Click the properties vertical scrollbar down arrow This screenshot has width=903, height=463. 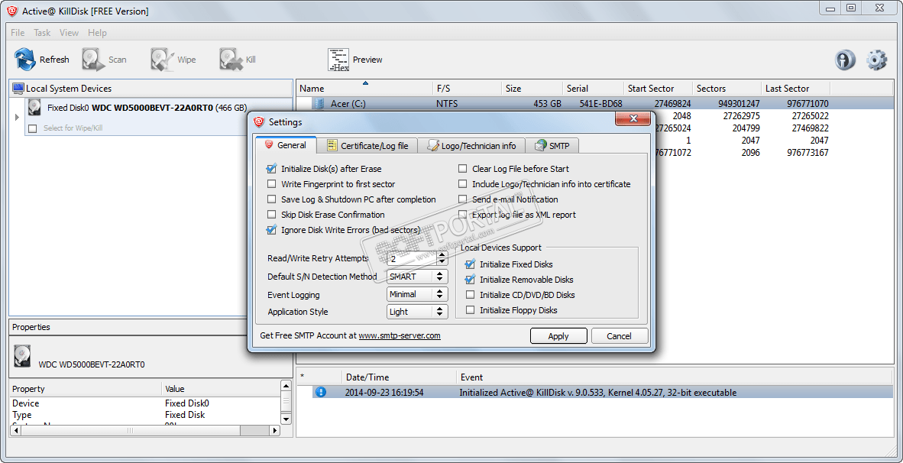point(286,419)
